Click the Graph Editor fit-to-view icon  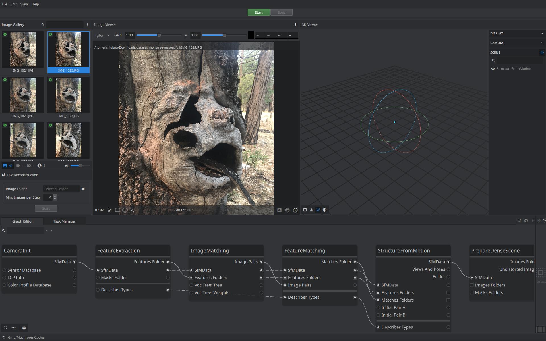click(x=5, y=328)
